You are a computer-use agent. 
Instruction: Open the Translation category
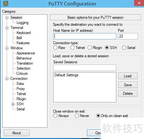25,63
